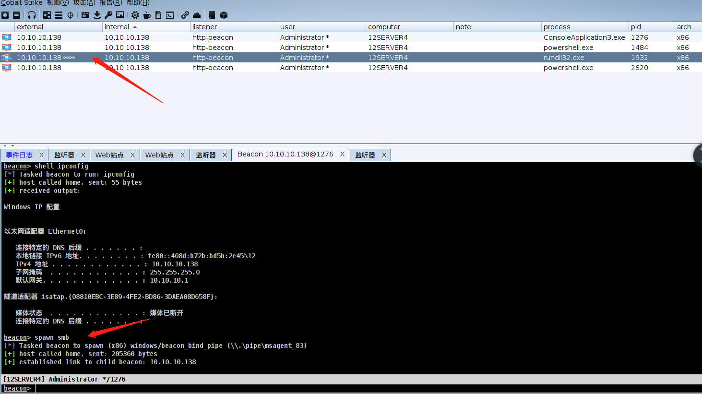
Task: Open screenshots via the picture icon
Action: 120,15
